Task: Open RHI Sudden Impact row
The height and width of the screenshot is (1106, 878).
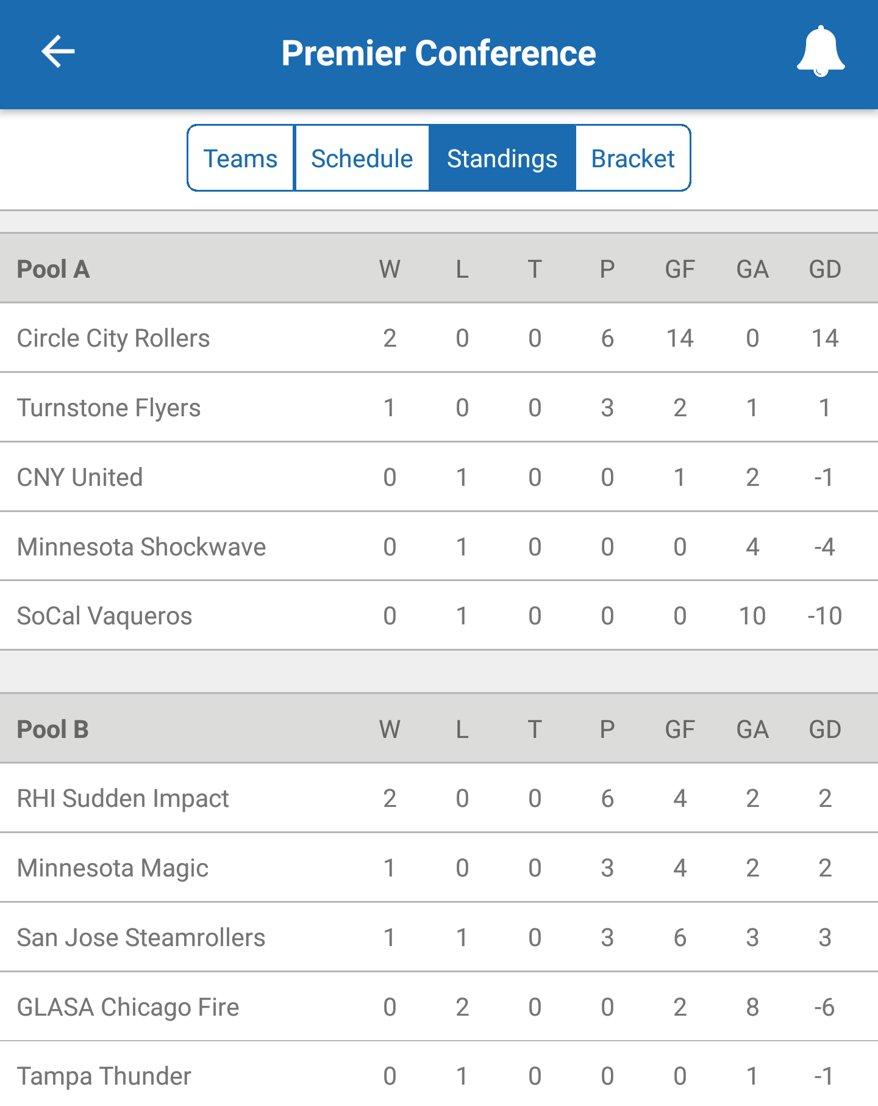Action: (x=123, y=798)
